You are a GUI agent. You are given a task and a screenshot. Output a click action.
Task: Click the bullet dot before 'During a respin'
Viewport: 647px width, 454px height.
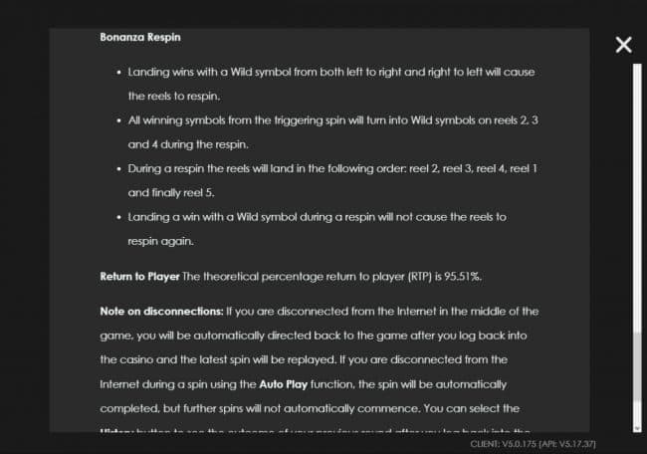pos(118,168)
